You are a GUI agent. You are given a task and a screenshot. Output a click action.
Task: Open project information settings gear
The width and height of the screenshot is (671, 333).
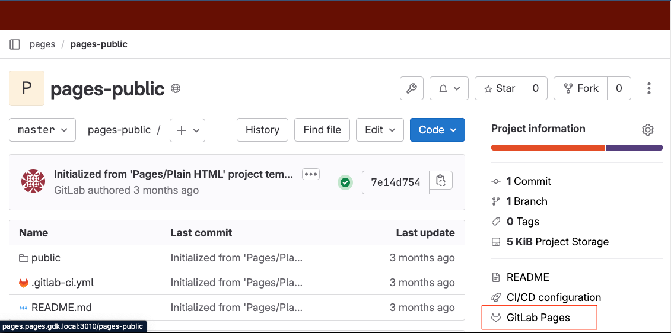click(x=648, y=130)
